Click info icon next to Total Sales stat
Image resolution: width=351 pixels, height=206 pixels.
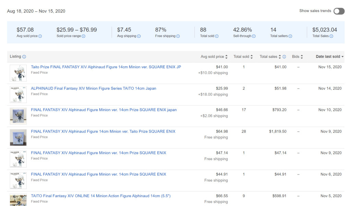click(331, 36)
